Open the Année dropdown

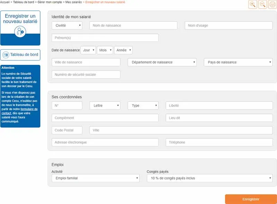coord(123,50)
